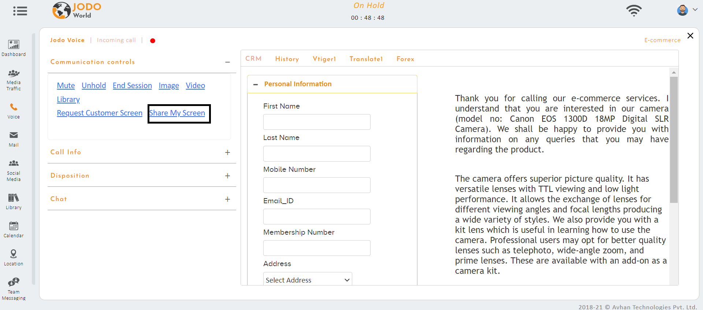Click the End Session link
The image size is (703, 310).
[132, 86]
